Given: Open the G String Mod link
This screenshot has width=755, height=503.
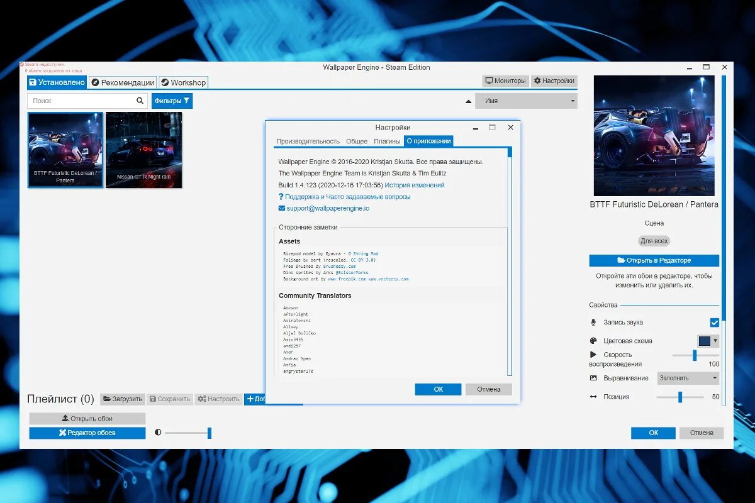Looking at the screenshot, I should (363, 253).
